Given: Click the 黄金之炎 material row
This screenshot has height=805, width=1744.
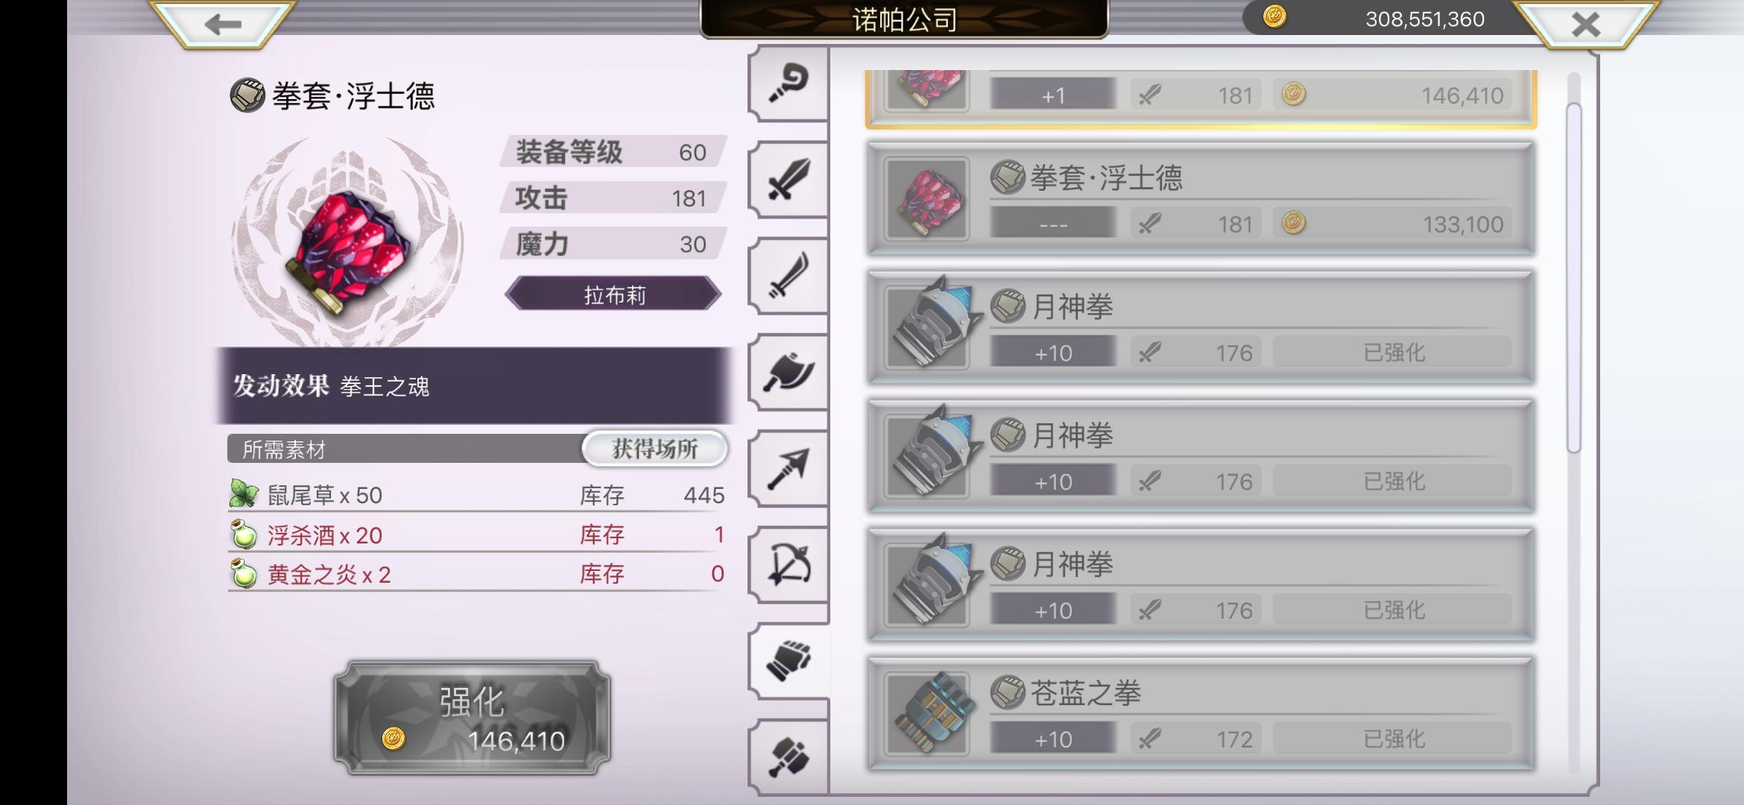Looking at the screenshot, I should click(x=477, y=574).
